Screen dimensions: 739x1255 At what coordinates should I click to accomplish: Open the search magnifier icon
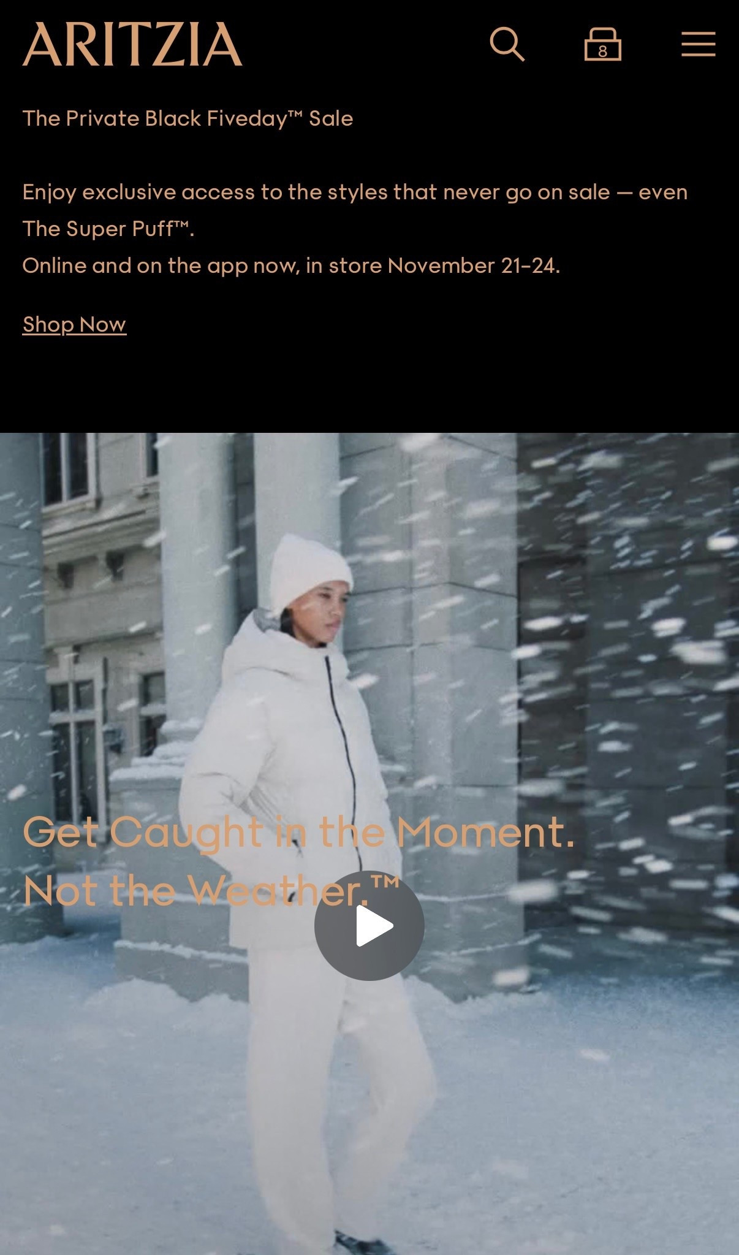pyautogui.click(x=507, y=44)
